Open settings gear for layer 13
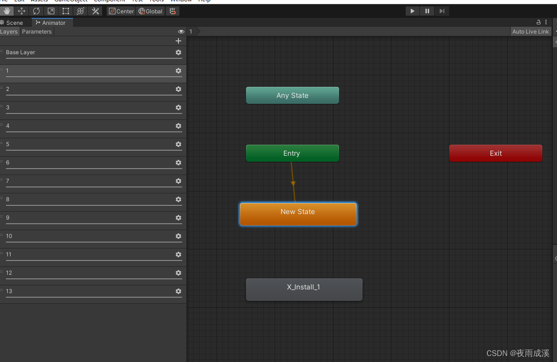This screenshot has width=557, height=362. point(178,291)
